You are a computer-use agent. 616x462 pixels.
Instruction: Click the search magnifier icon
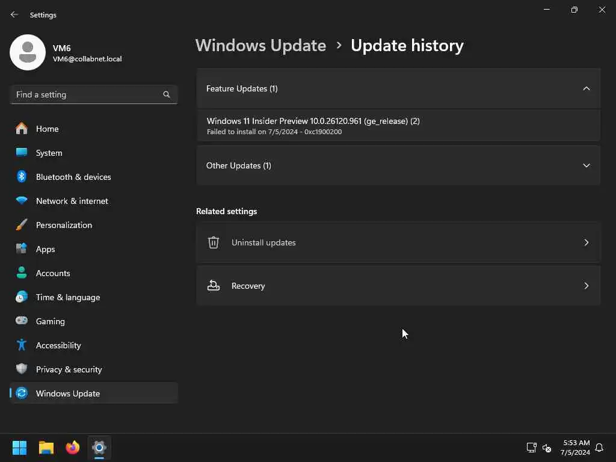pos(167,94)
